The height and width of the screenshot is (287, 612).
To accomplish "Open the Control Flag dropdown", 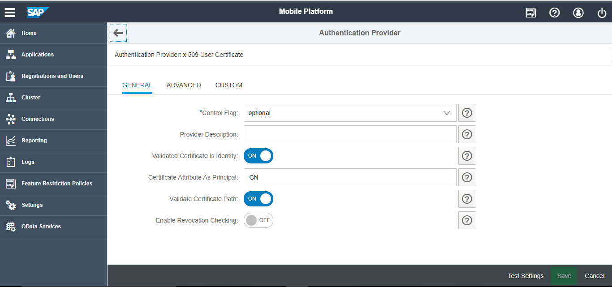I will click(350, 113).
